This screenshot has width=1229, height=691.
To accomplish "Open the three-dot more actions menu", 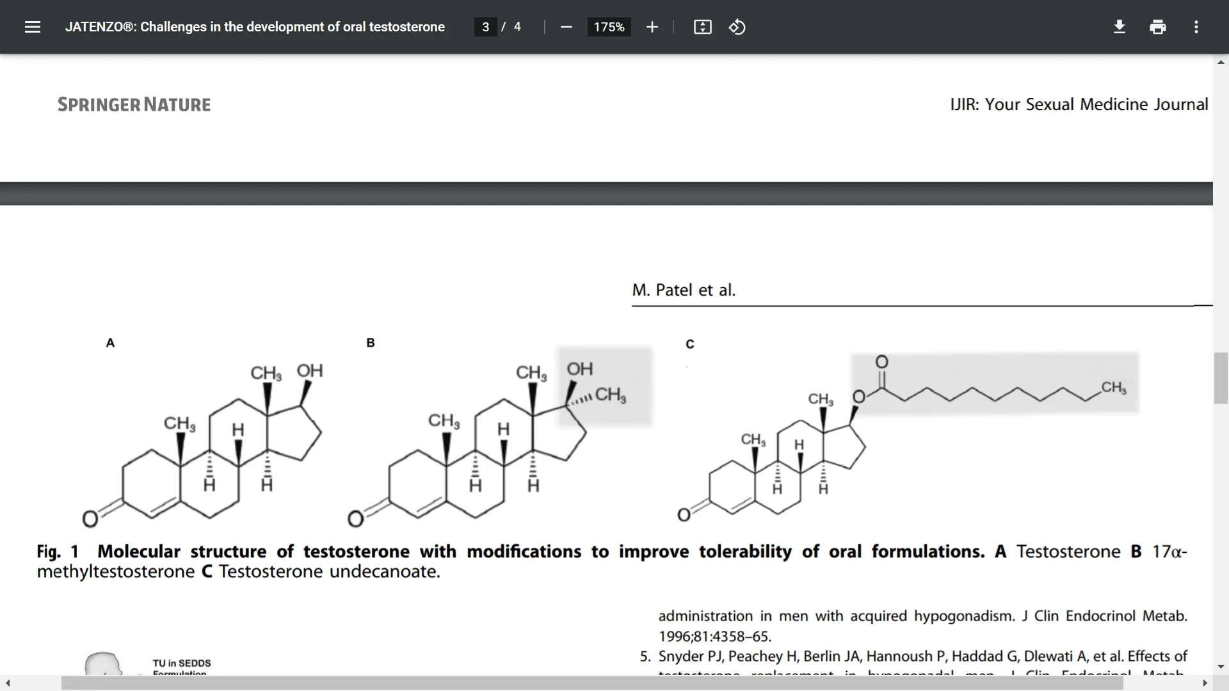I will tap(1196, 27).
